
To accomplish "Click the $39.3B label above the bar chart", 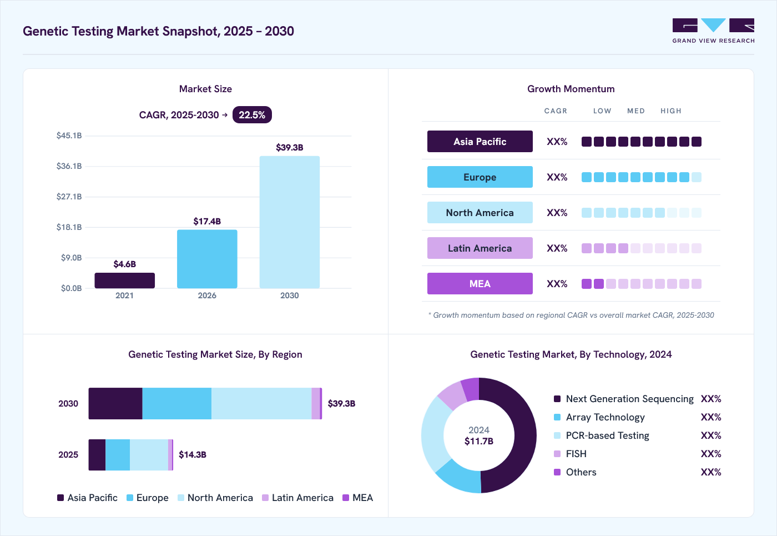I will (290, 147).
